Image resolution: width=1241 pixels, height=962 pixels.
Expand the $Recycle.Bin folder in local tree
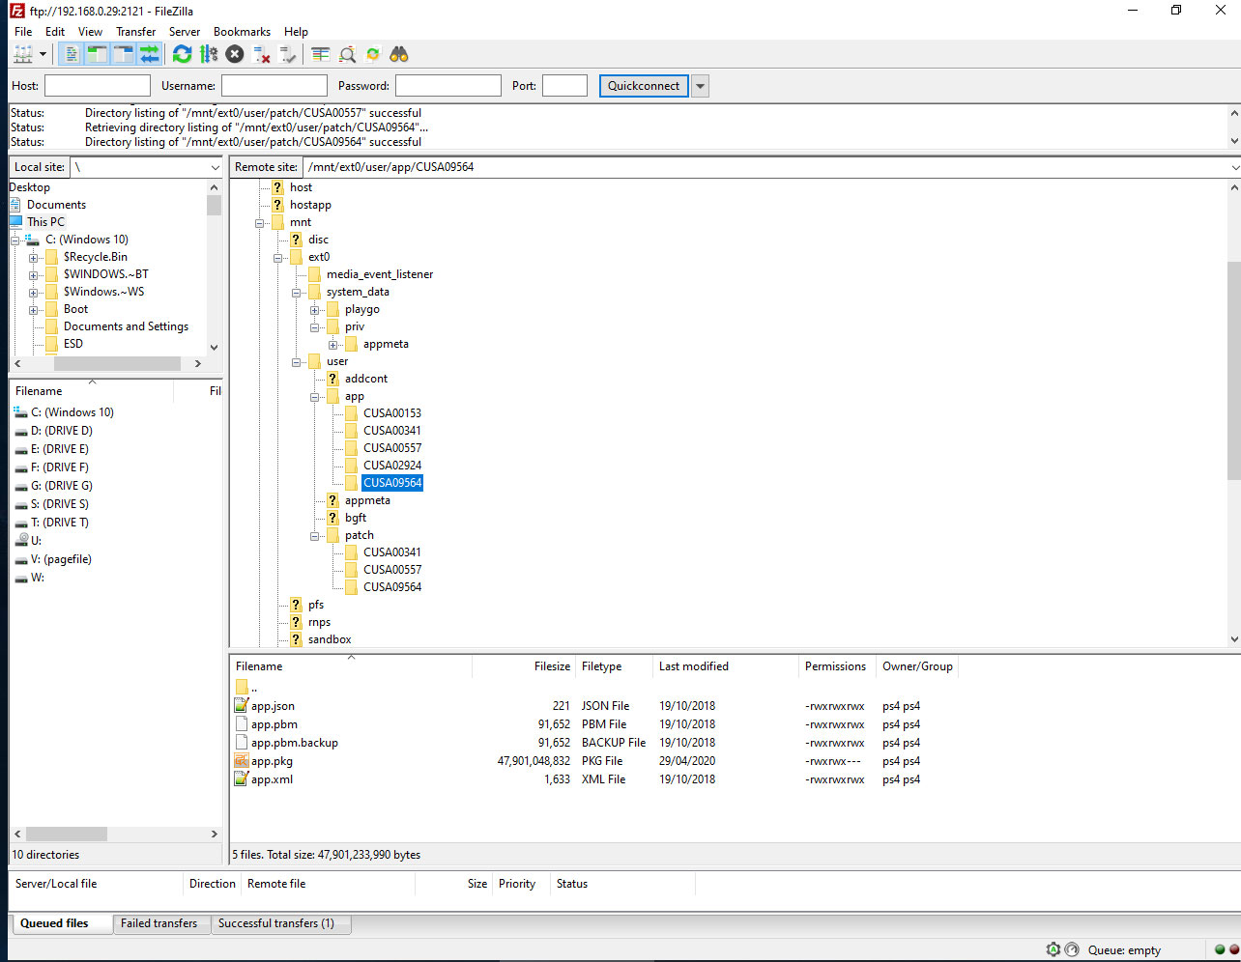point(34,258)
